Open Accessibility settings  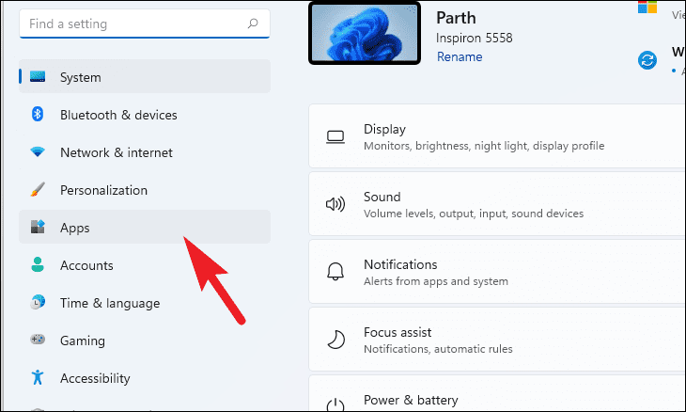coord(145,377)
